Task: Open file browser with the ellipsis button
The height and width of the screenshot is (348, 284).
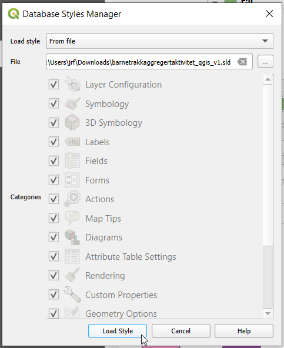Action: (265, 62)
